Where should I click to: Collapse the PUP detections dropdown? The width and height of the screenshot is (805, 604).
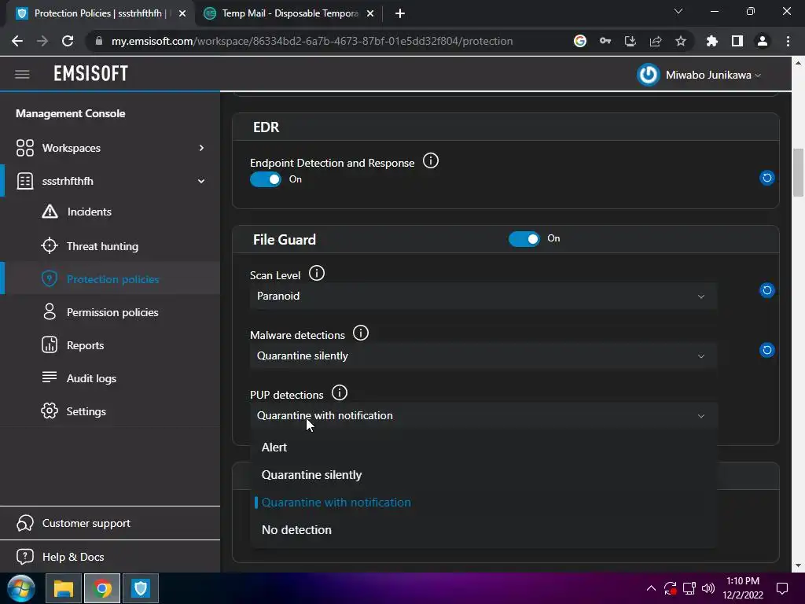click(483, 415)
